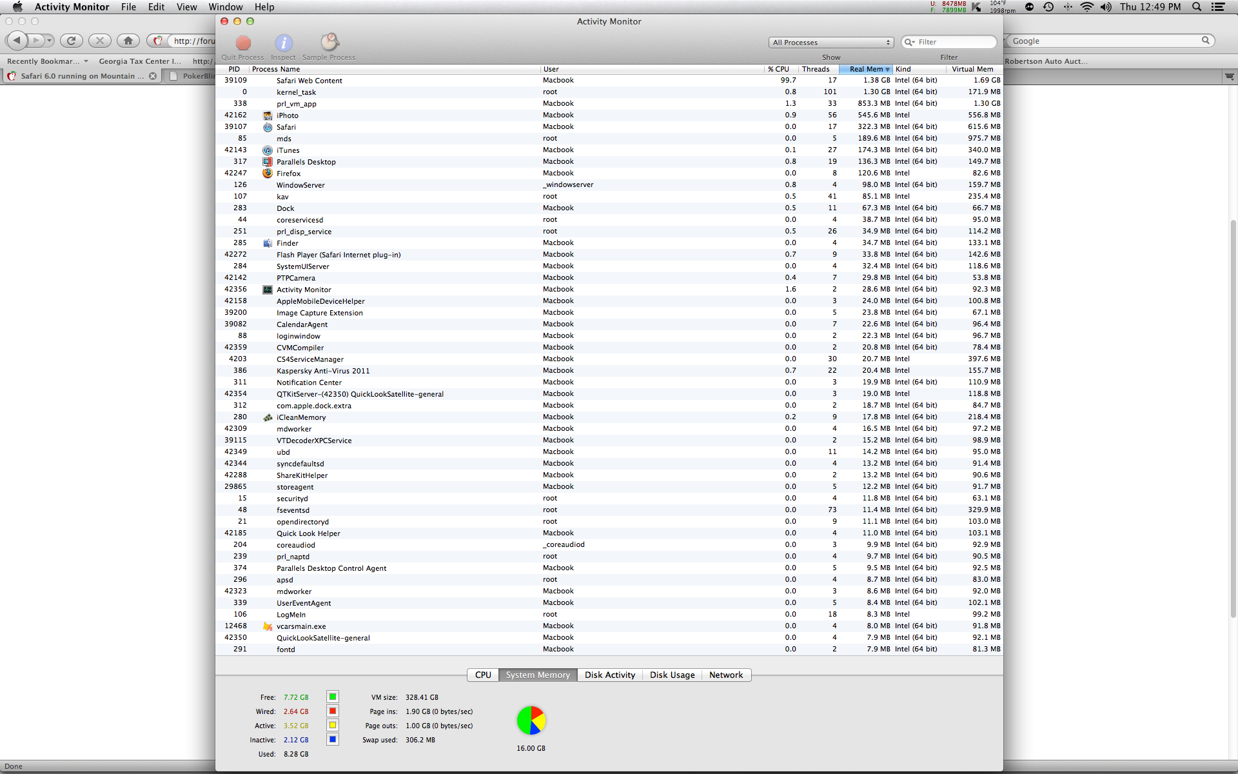Click the magnifier icon in Filter field

pos(910,42)
